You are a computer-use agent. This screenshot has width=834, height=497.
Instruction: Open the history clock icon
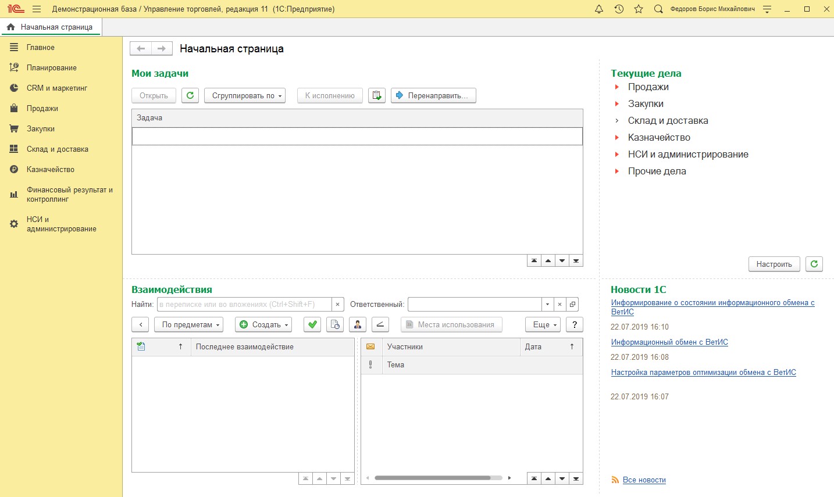click(x=619, y=9)
